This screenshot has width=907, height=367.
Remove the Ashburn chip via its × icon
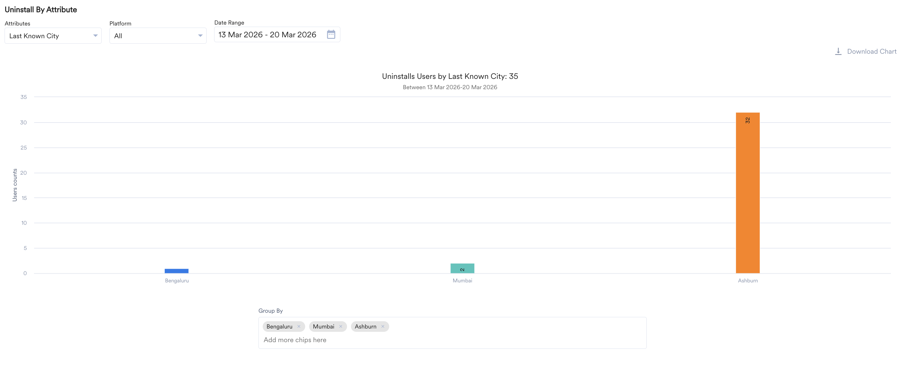pyautogui.click(x=383, y=326)
